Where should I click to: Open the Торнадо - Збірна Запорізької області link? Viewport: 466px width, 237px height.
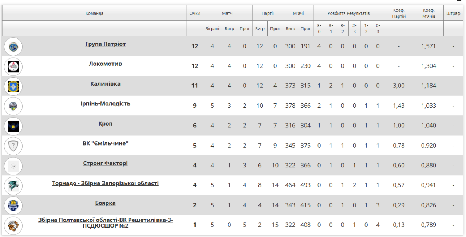(x=105, y=183)
